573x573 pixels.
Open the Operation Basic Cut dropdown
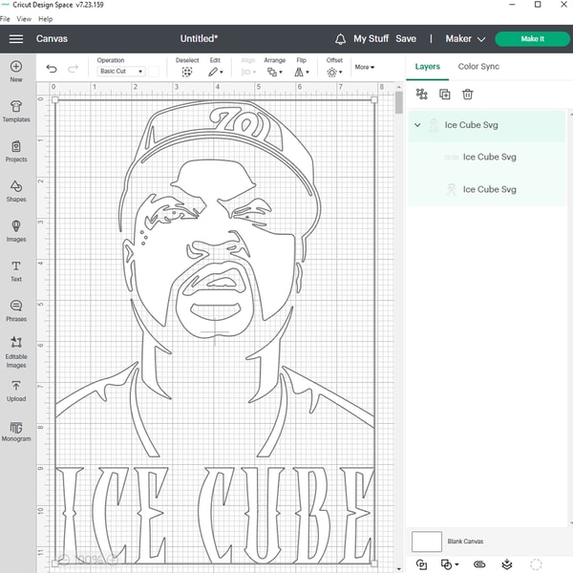121,72
